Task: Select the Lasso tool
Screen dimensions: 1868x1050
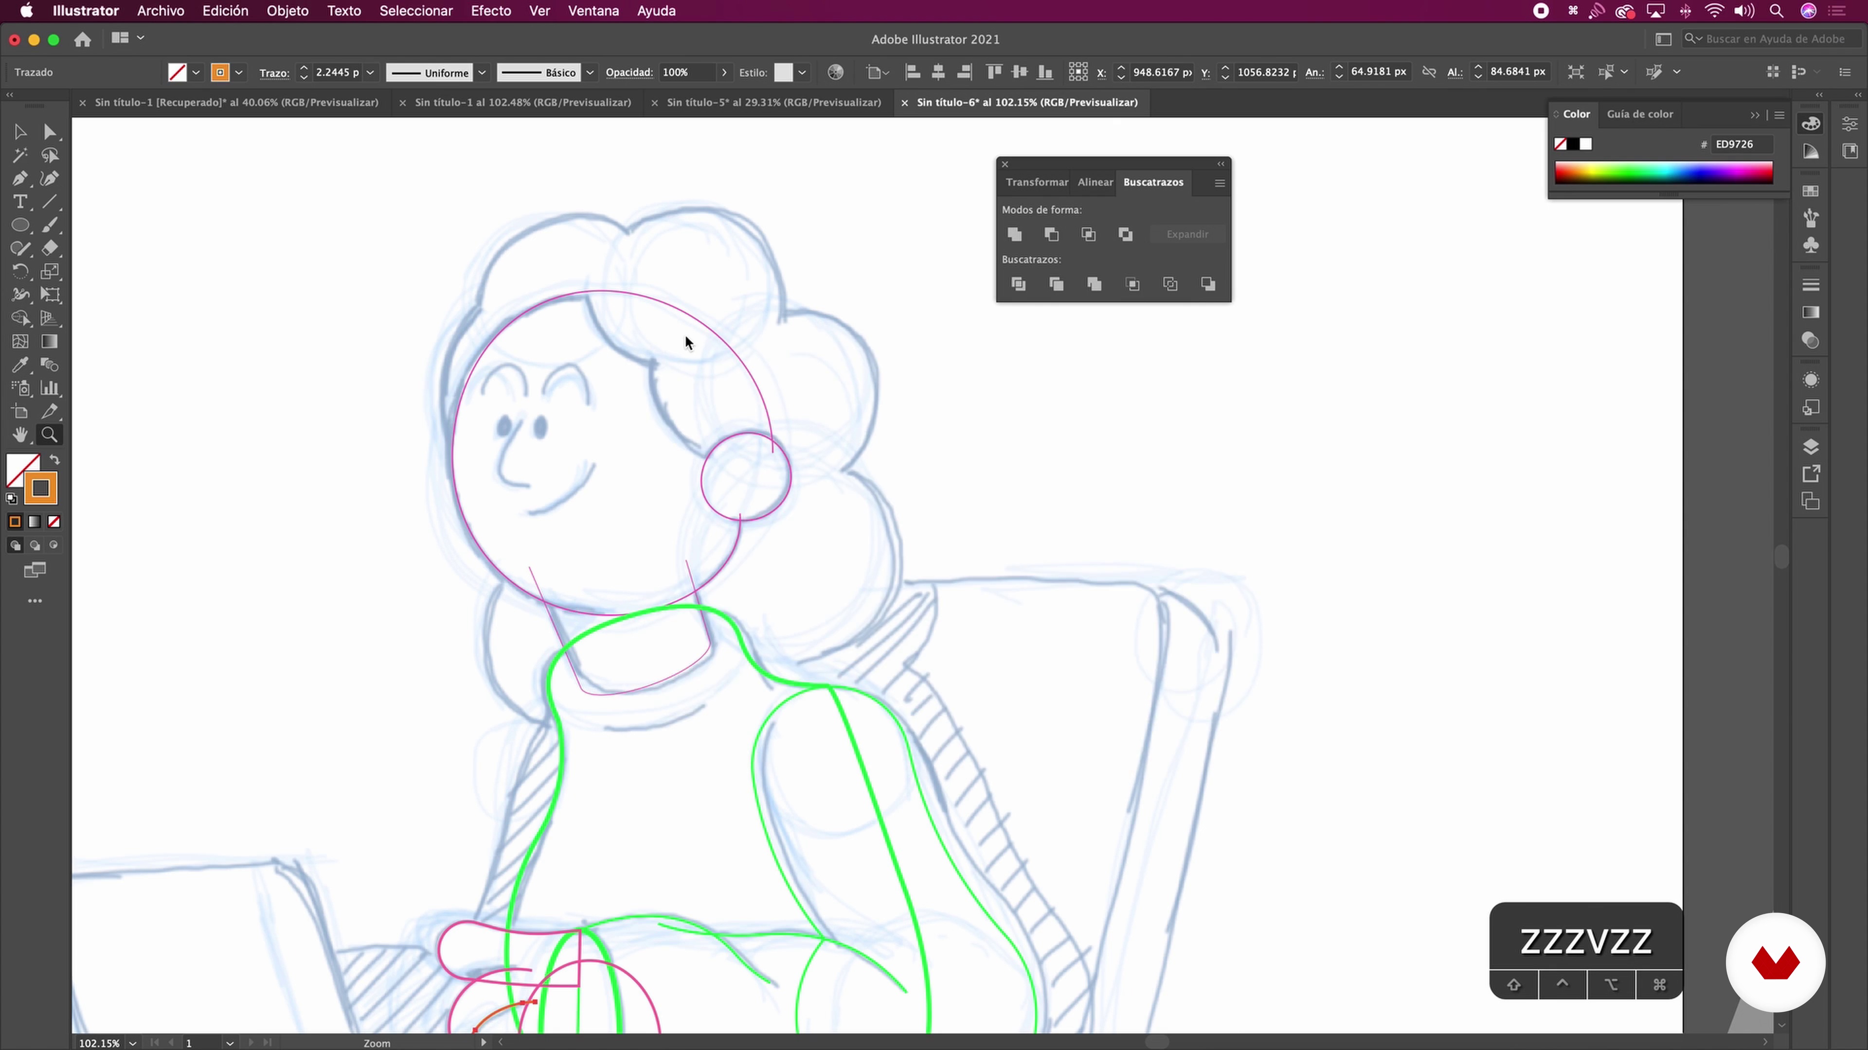Action: point(49,155)
